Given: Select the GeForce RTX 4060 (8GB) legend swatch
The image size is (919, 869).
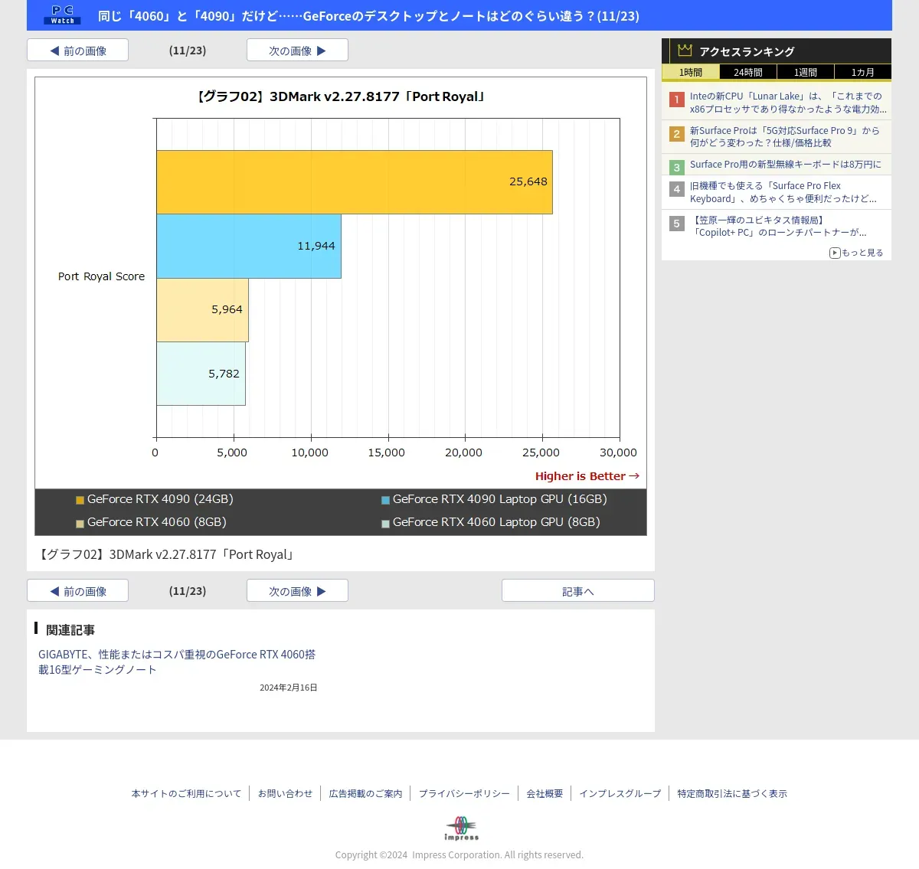Looking at the screenshot, I should point(80,524).
